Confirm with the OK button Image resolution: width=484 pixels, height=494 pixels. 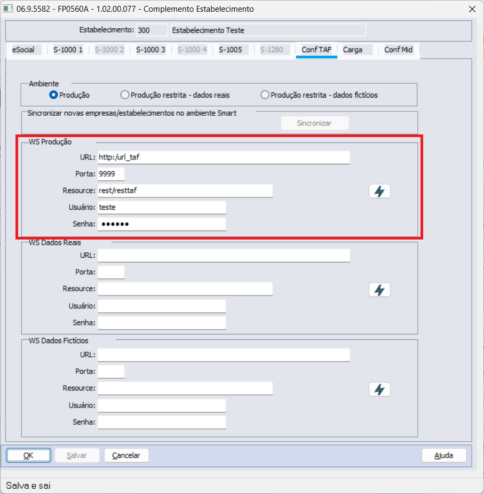pos(28,455)
